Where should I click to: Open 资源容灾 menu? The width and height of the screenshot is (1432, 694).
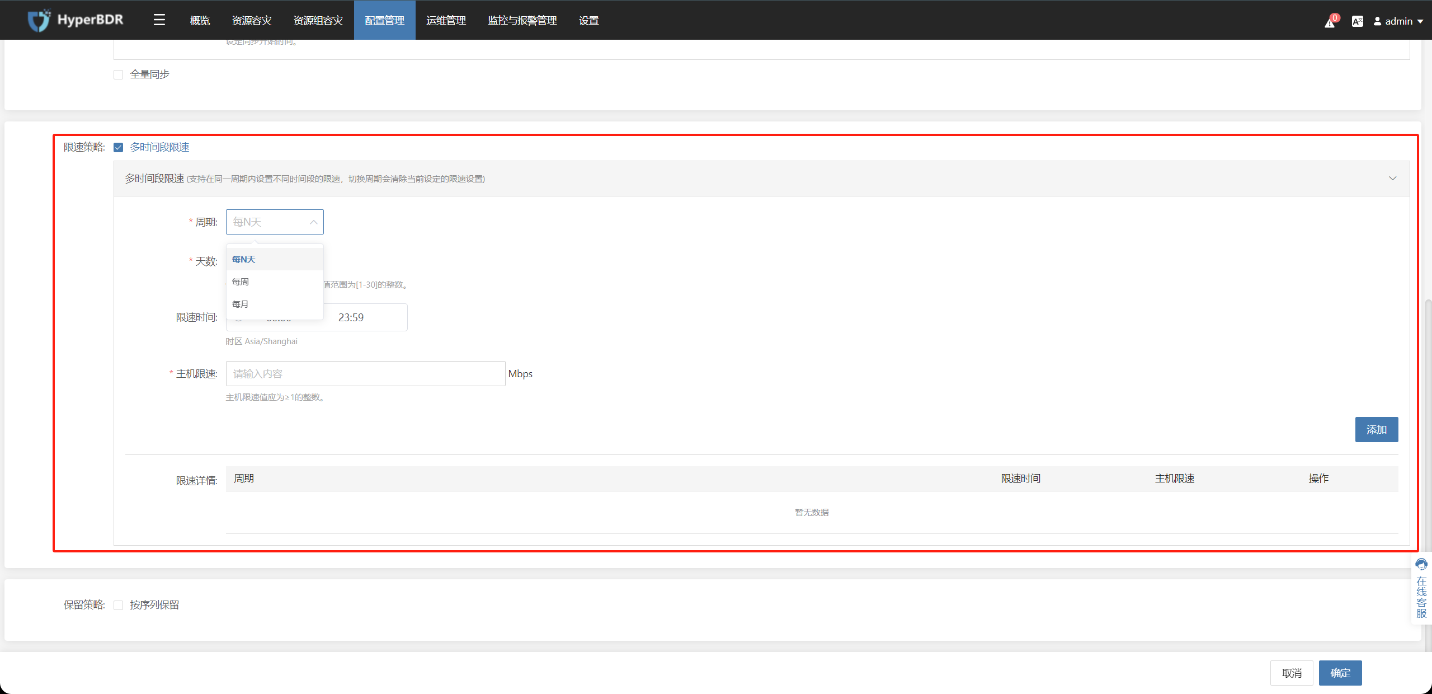[252, 20]
